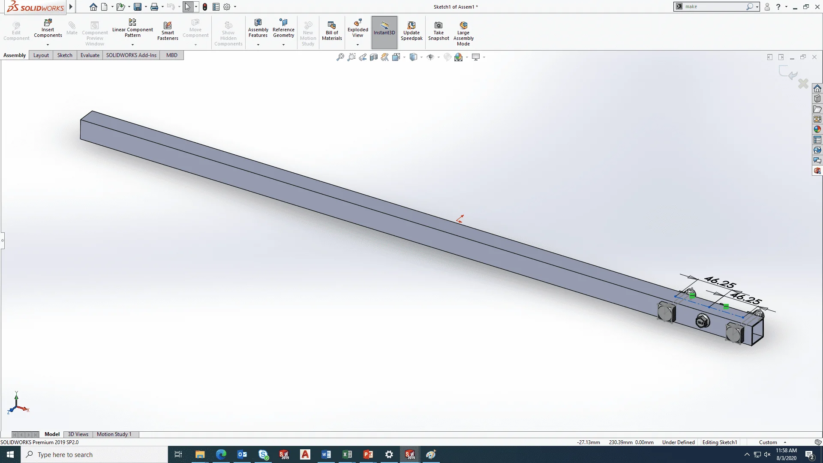Open Appearances color wheel in task pane
Viewport: 823px width, 463px height.
pos(817,129)
